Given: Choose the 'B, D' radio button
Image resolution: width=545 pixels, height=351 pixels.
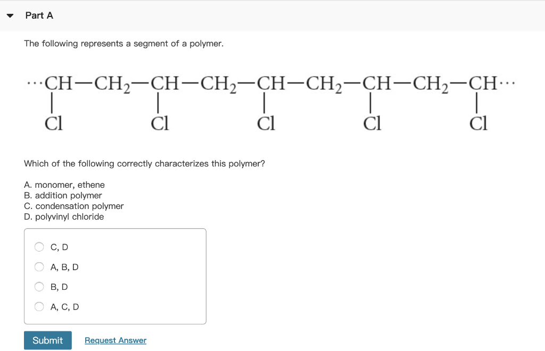Looking at the screenshot, I should click(x=39, y=287).
